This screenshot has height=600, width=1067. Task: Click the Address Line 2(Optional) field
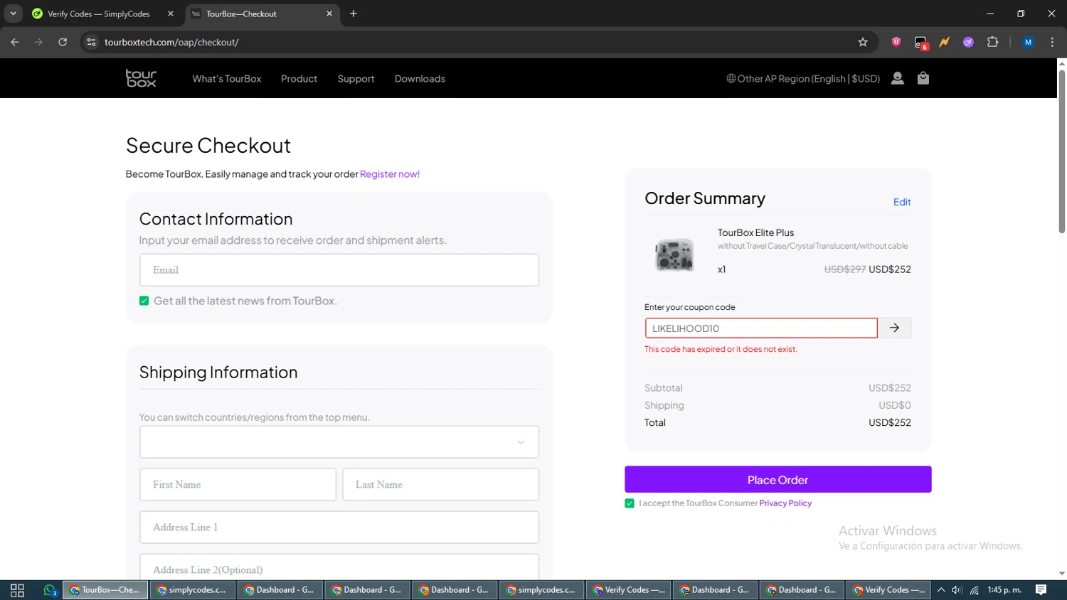[339, 568]
